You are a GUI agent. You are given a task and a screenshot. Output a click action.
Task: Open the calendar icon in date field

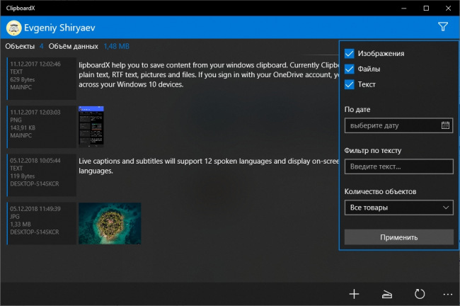445,125
